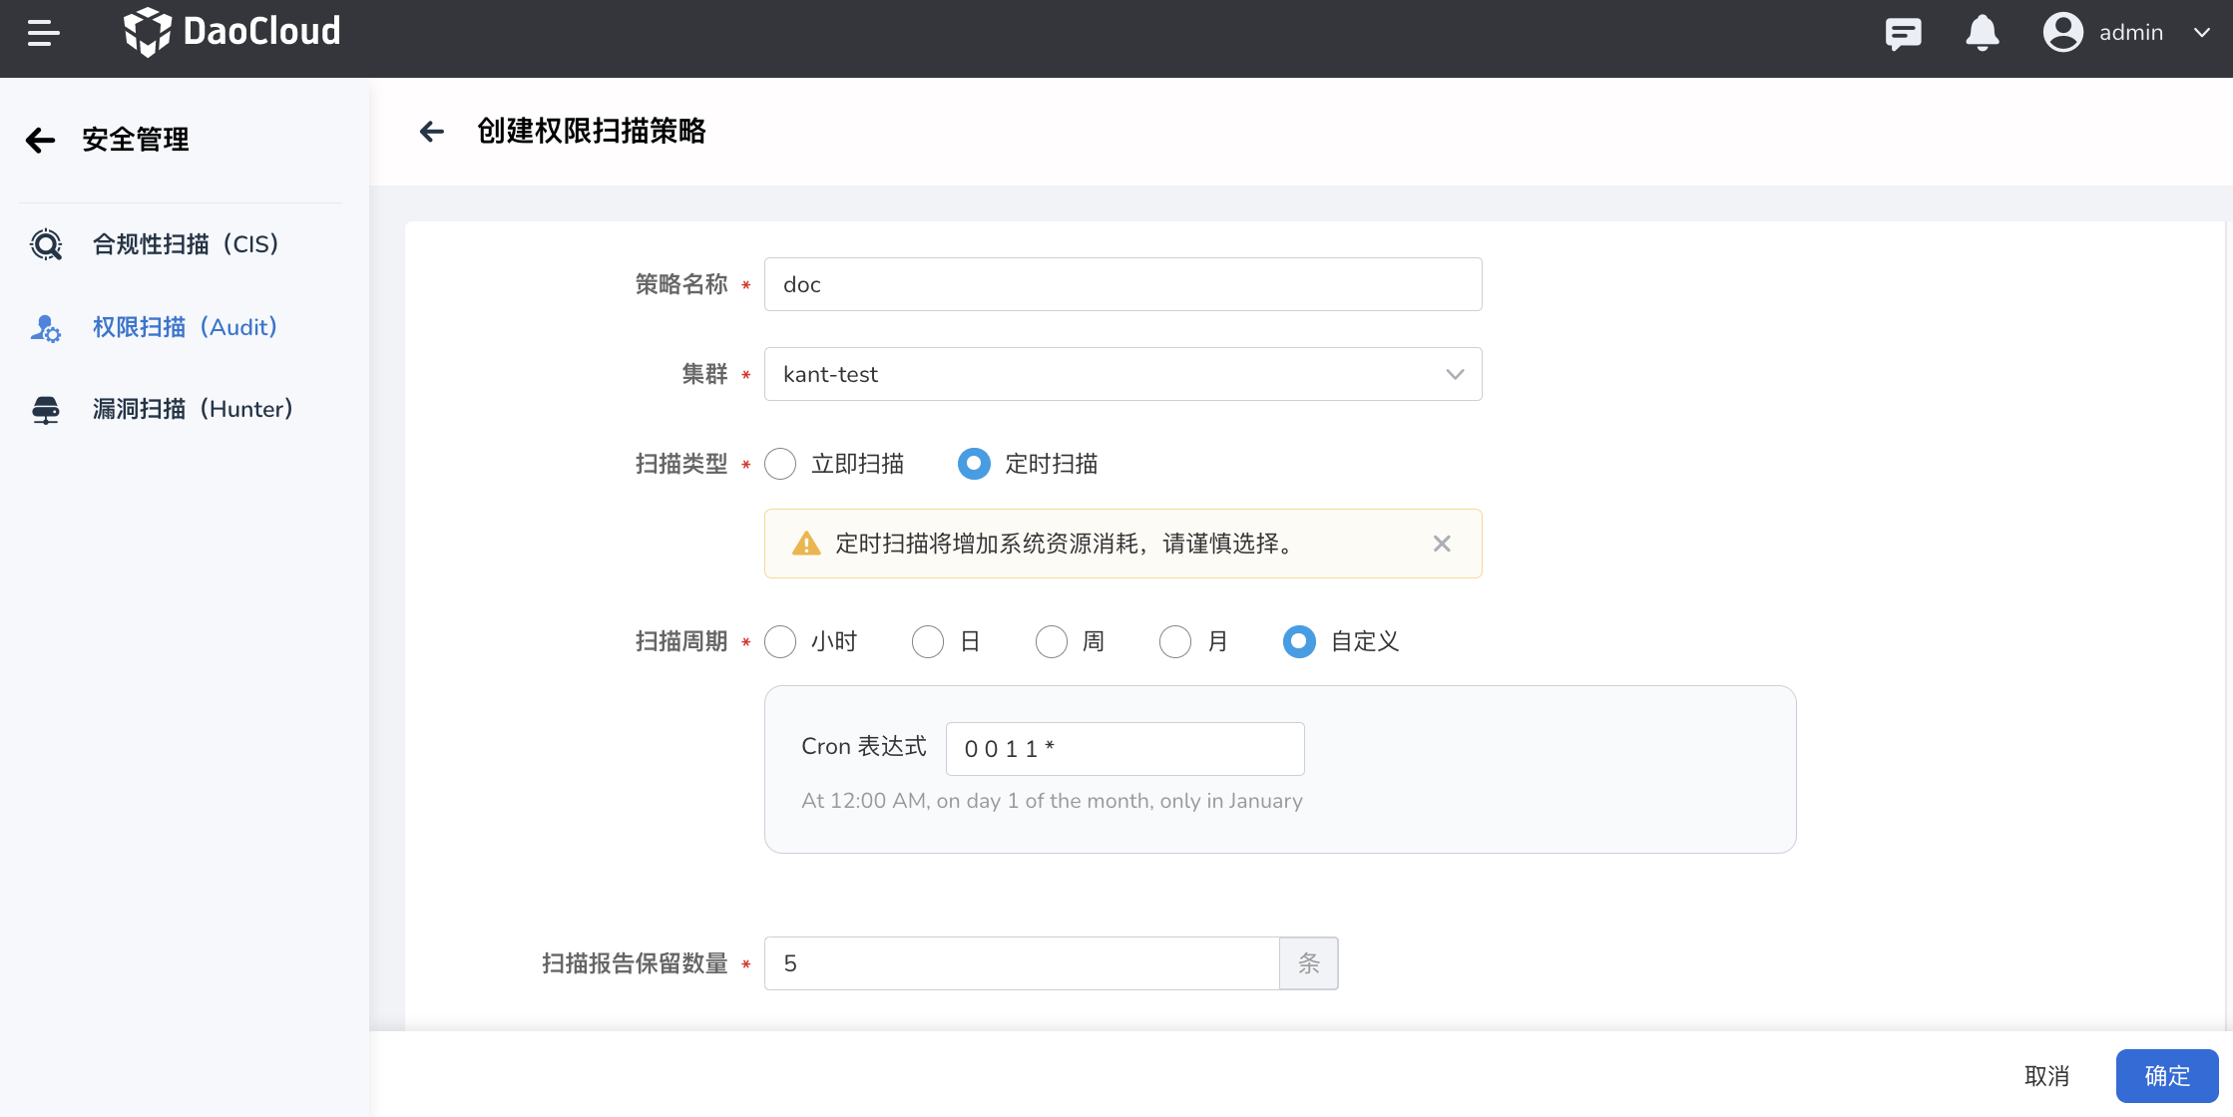
Task: Click the admin user avatar icon
Action: tap(2062, 32)
